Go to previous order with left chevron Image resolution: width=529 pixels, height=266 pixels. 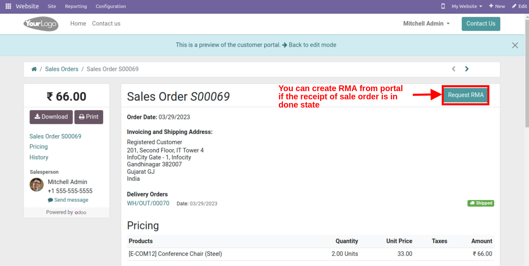click(453, 69)
